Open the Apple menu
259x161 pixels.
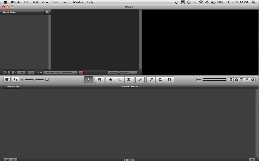5,2
